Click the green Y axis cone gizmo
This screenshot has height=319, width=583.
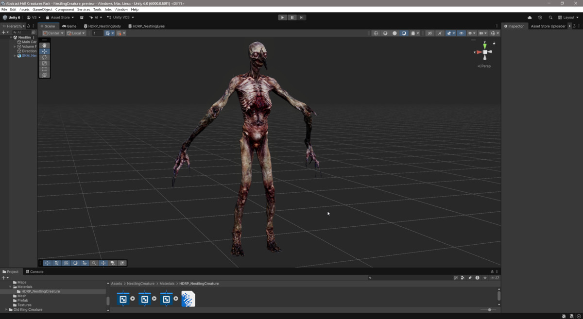[485, 45]
